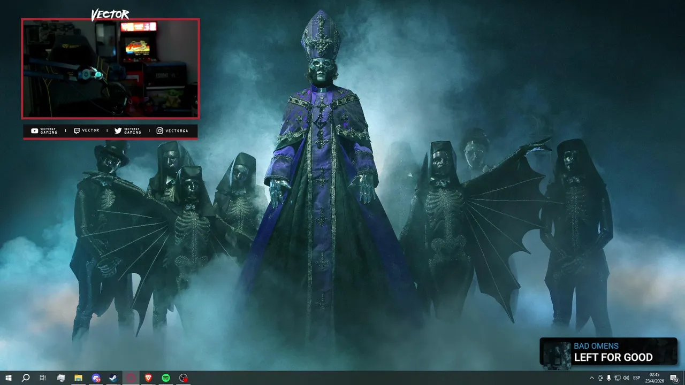
Task: Open Steam from the taskbar
Action: [x=113, y=378]
